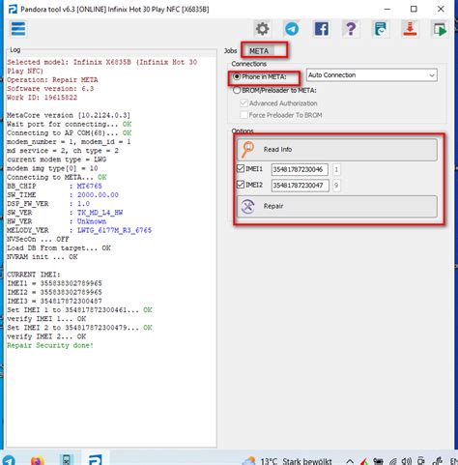Show hidden system tray icons chevron
This screenshot has width=458, height=465.
pyautogui.click(x=350, y=462)
